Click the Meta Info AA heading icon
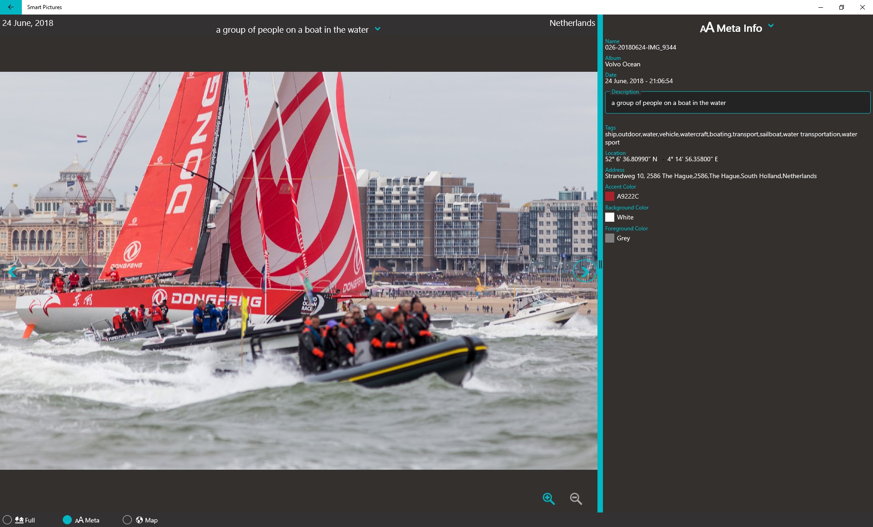Screen dimensions: 873x527 [707, 28]
